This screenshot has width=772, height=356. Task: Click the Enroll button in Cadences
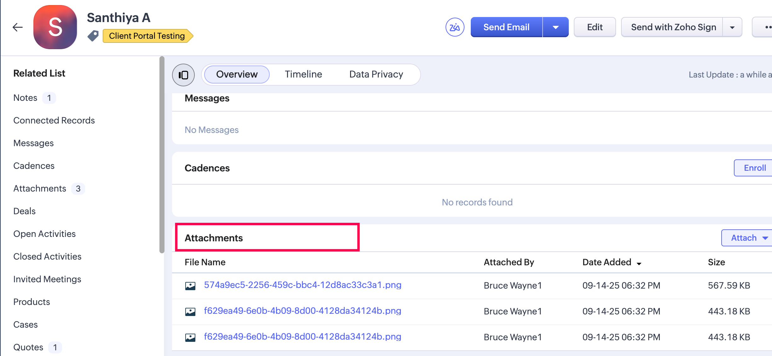point(754,168)
